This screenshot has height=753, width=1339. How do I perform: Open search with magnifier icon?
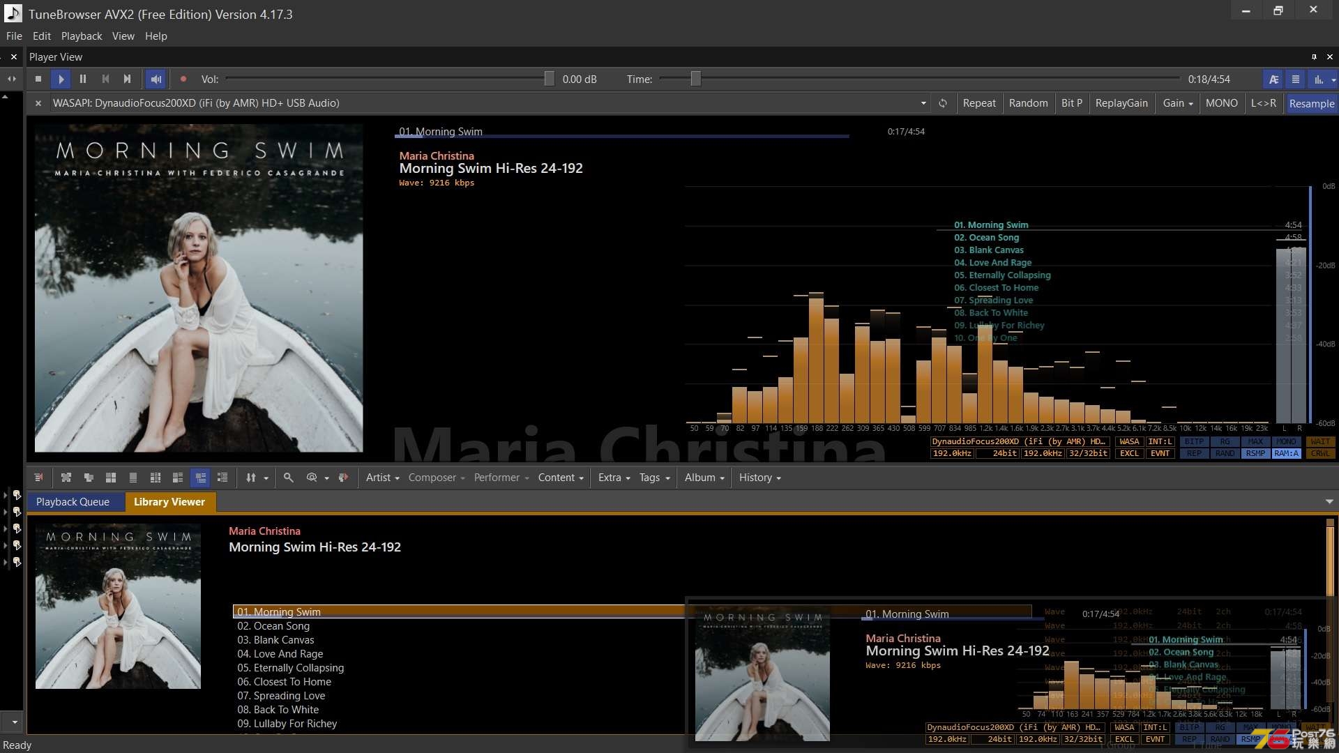click(288, 478)
